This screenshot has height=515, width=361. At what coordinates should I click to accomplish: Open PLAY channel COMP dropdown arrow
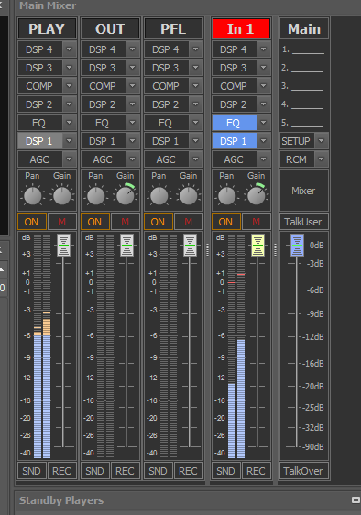(70, 86)
